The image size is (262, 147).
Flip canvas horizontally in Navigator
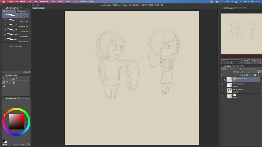tap(258, 63)
